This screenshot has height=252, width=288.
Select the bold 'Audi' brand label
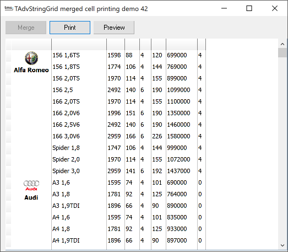click(x=31, y=197)
